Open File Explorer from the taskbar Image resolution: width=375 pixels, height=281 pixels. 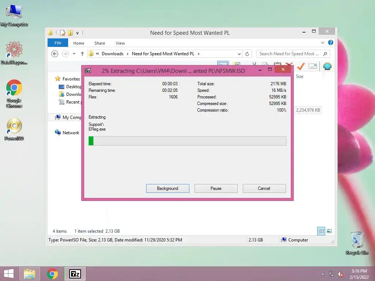pyautogui.click(x=30, y=274)
